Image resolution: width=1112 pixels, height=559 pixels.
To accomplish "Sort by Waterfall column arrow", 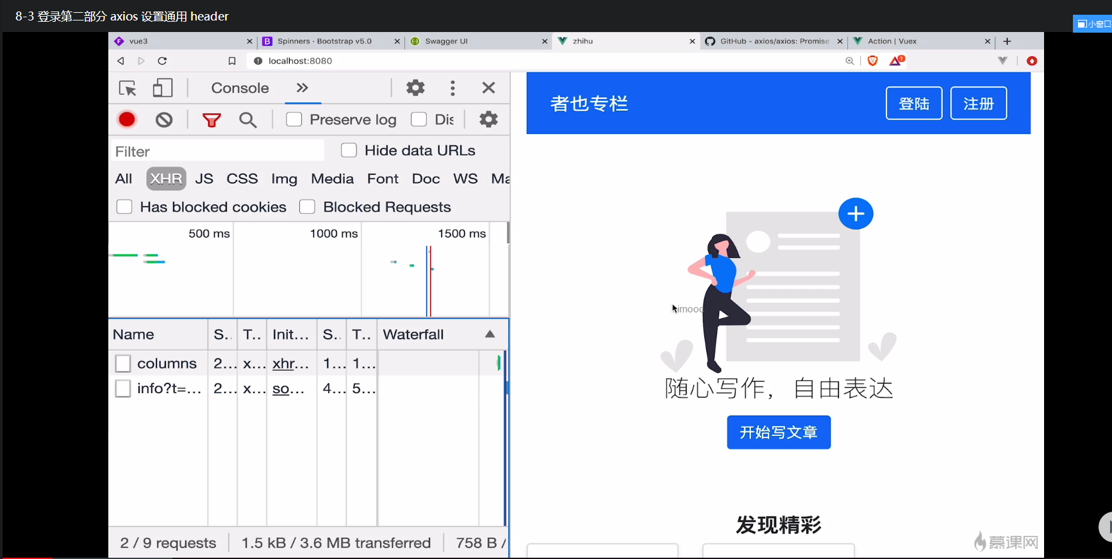I will pyautogui.click(x=490, y=334).
